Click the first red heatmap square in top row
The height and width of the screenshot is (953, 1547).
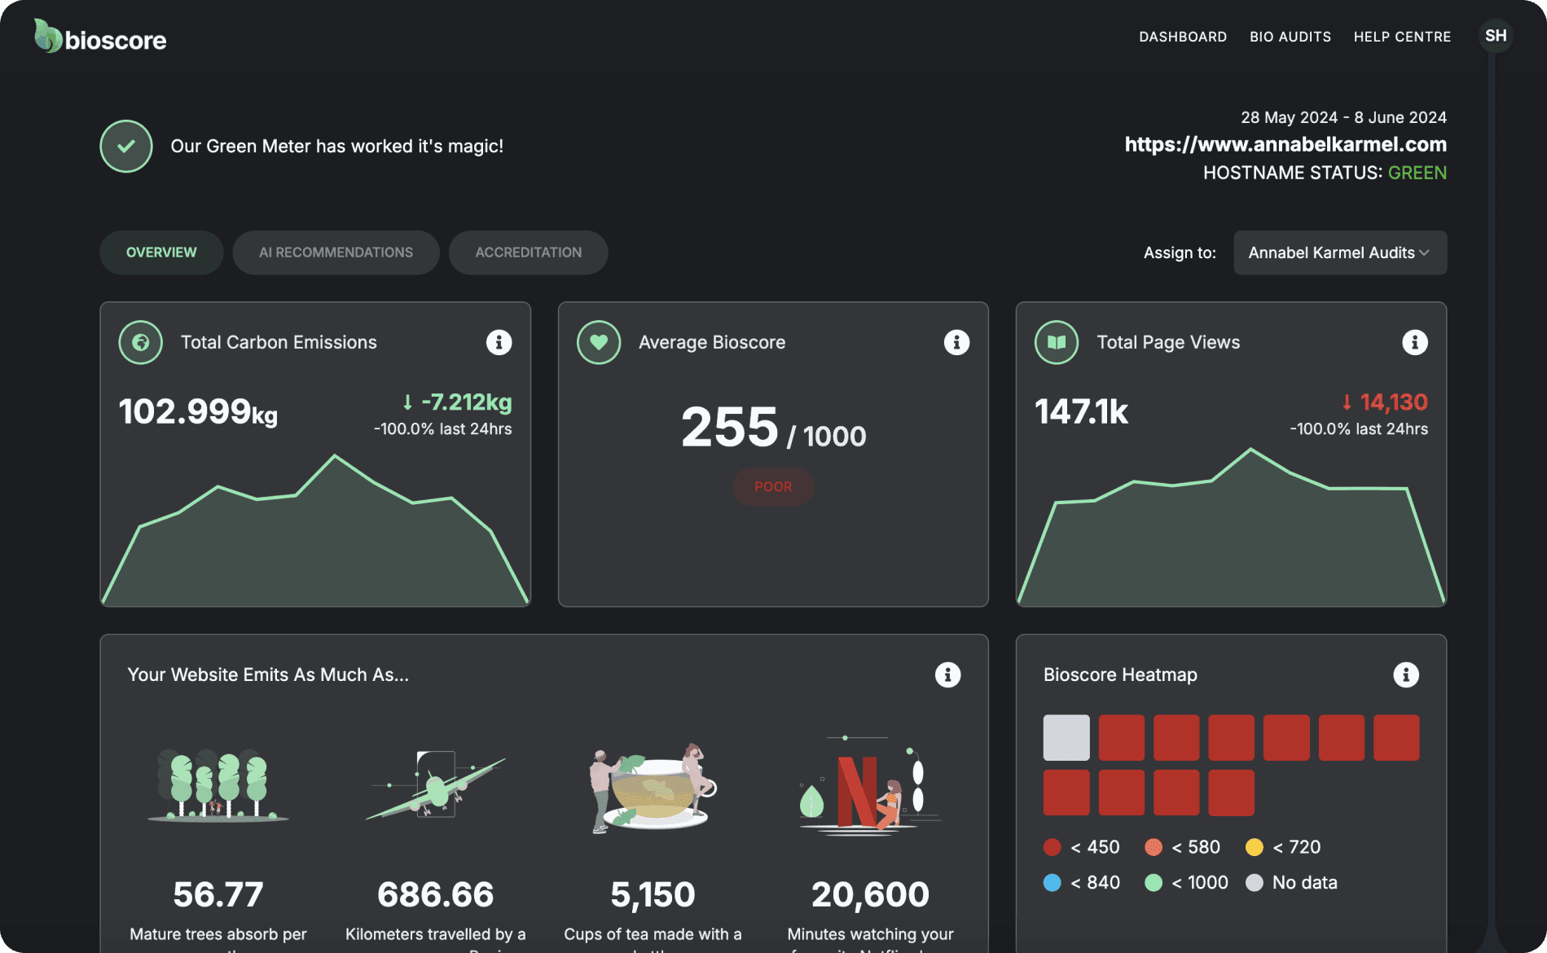click(1122, 738)
